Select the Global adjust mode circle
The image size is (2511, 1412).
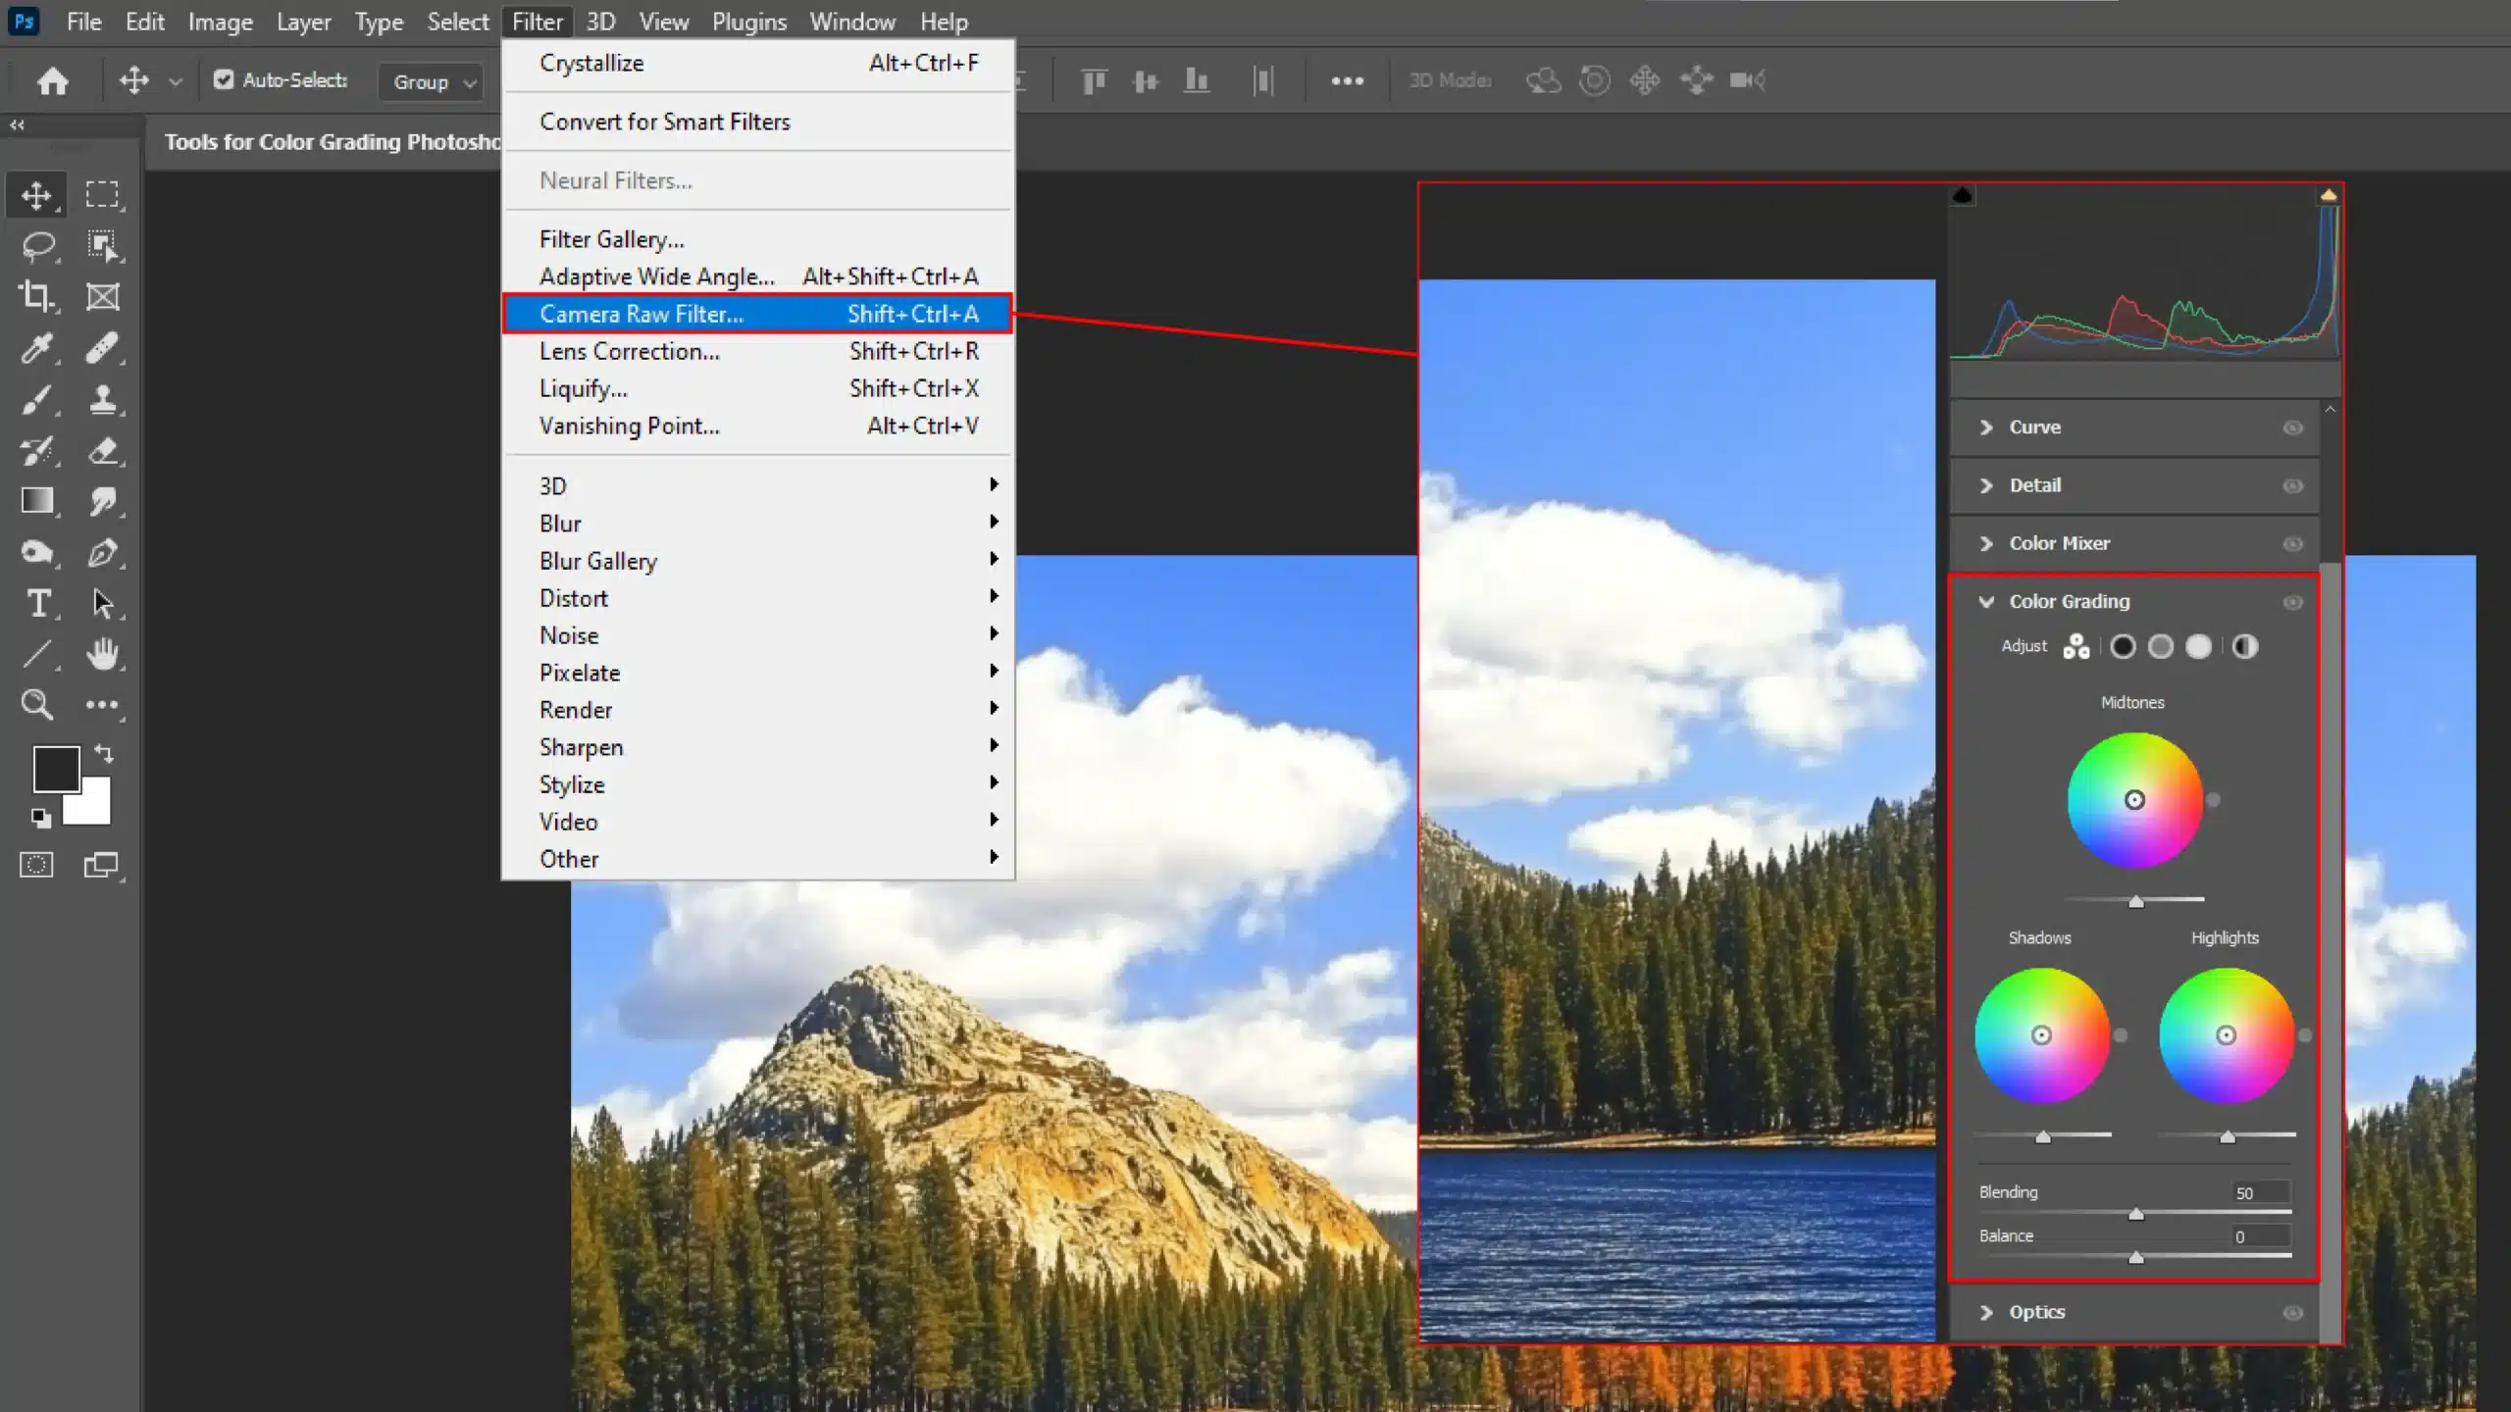(x=2245, y=647)
